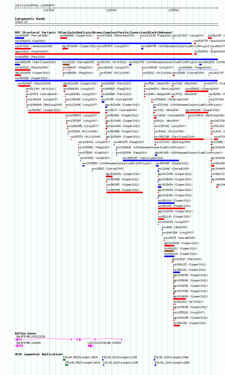Select the Cytogenetic Bands track title
The image size is (225, 375).
point(30,19)
